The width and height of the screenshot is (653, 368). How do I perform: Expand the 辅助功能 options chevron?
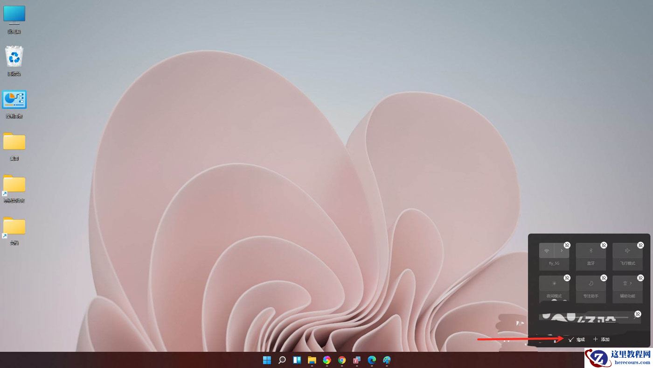[x=632, y=283]
